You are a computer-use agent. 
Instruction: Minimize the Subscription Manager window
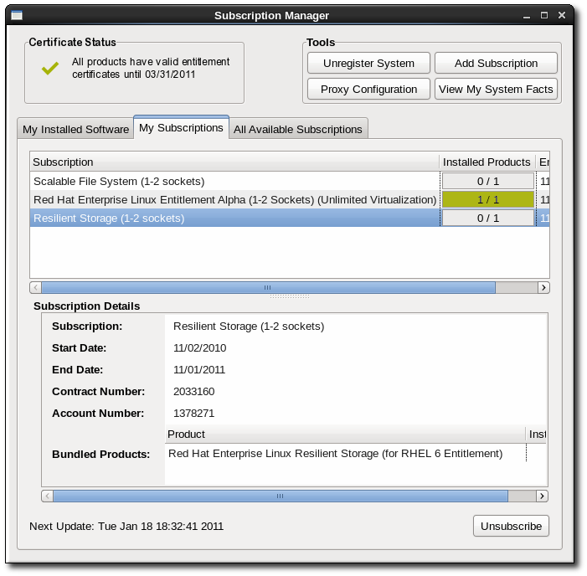(x=527, y=16)
